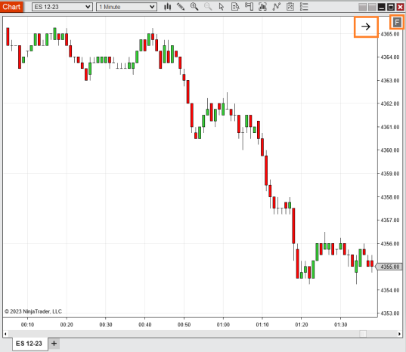Click the 00:40 time axis label

pos(144,325)
